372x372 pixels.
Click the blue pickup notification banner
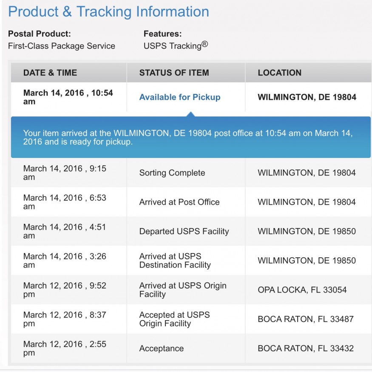191,137
